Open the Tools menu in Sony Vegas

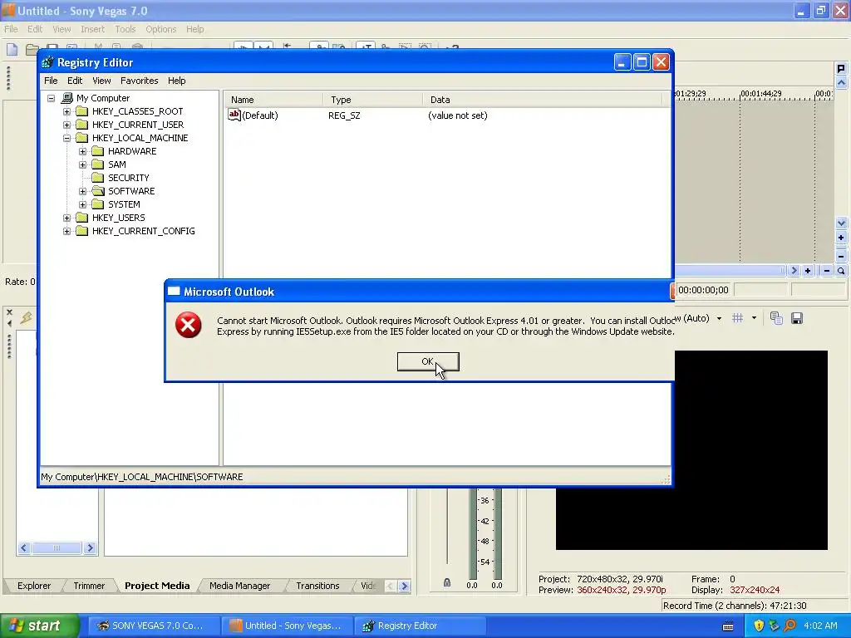[125, 29]
